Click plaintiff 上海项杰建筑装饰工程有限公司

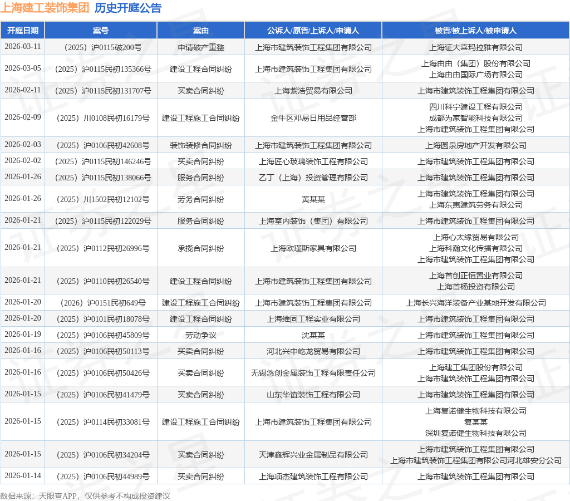pos(313,477)
